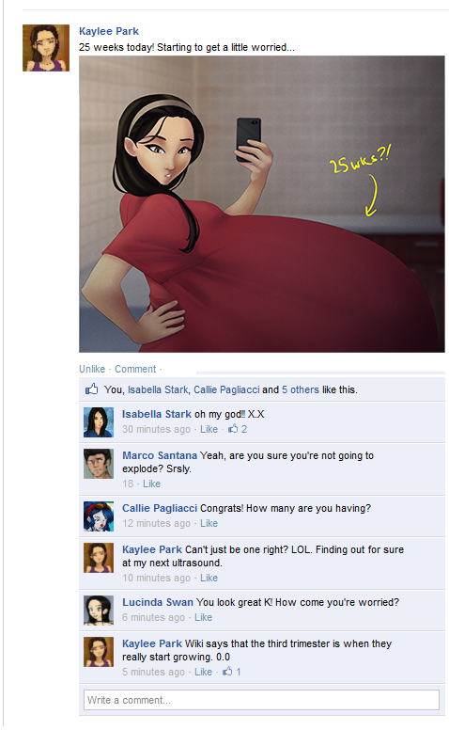Viewport: 449px width, 730px height.
Task: Open Callie Pagliacci's comment avatar
Action: [x=99, y=516]
